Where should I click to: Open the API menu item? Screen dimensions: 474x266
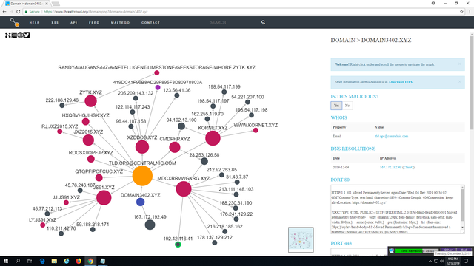pyautogui.click(x=74, y=23)
